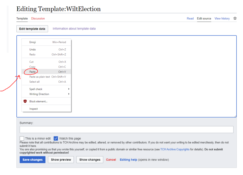Screen dimensions: 243x175
Task: Select Copy from the context menu
Action: (x=32, y=67)
